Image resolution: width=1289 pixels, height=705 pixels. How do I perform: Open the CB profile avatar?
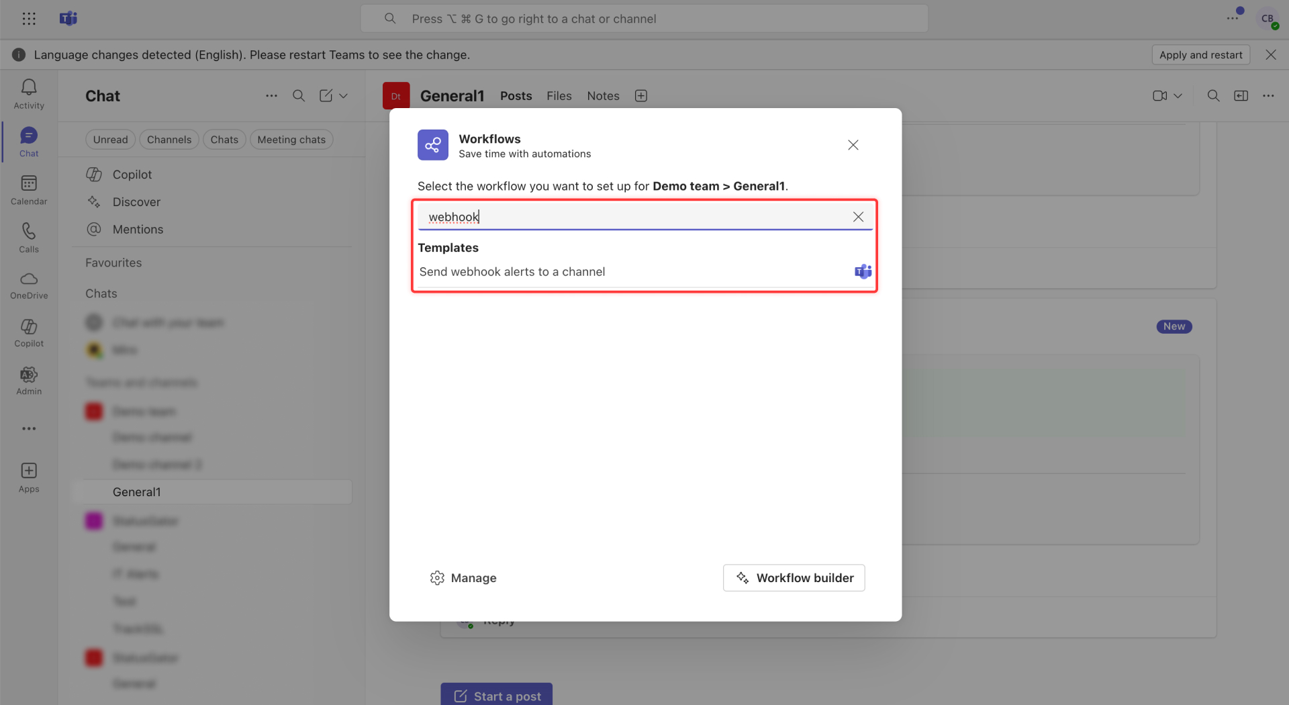tap(1268, 19)
